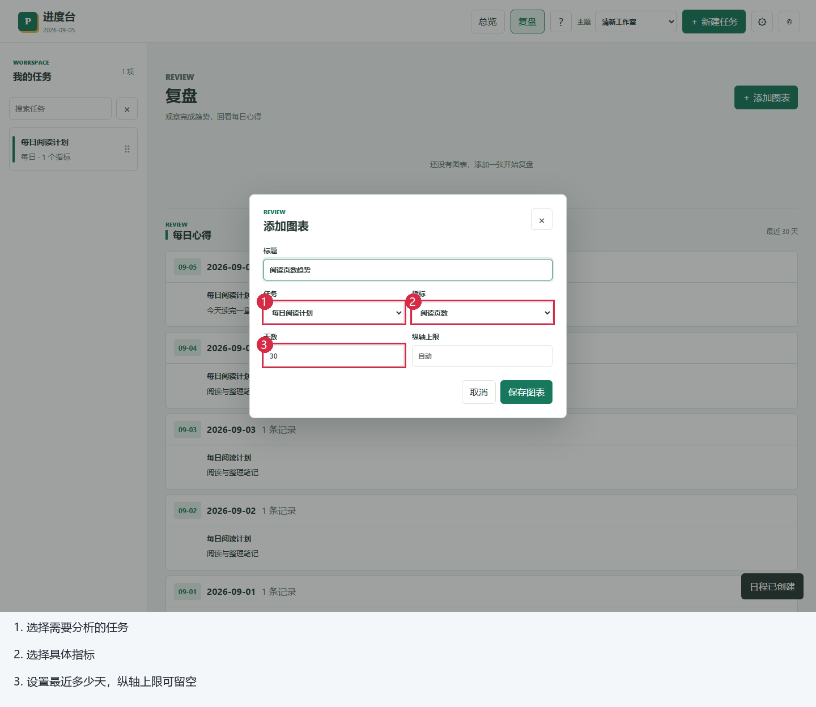Click the 09-05 date badge
816x707 pixels.
(188, 267)
